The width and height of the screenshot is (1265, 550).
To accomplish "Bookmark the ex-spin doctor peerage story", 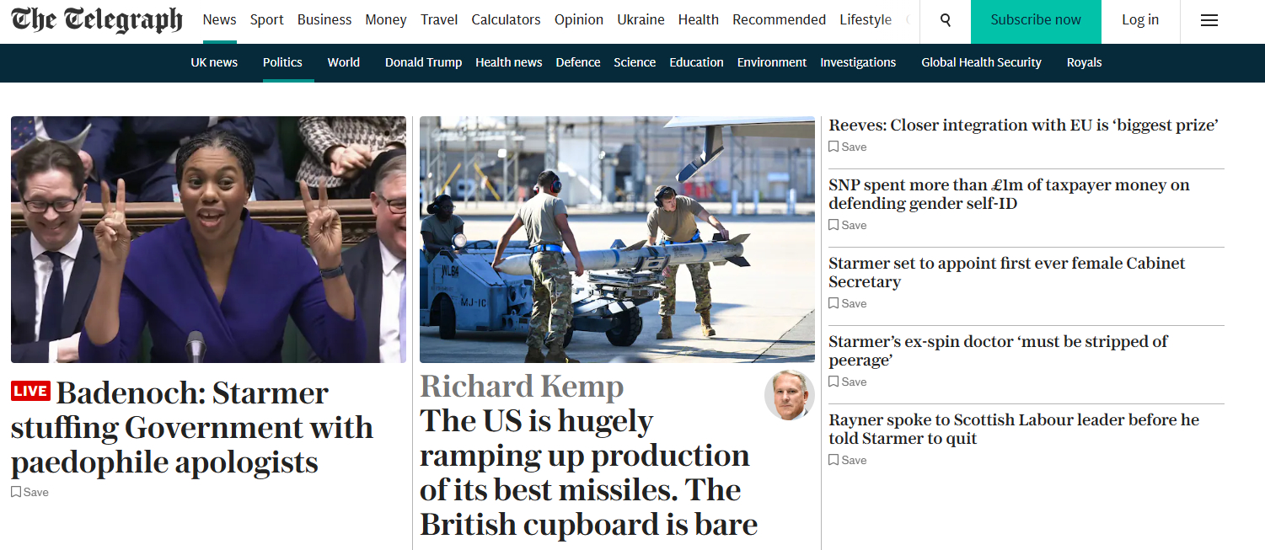I will [x=848, y=382].
